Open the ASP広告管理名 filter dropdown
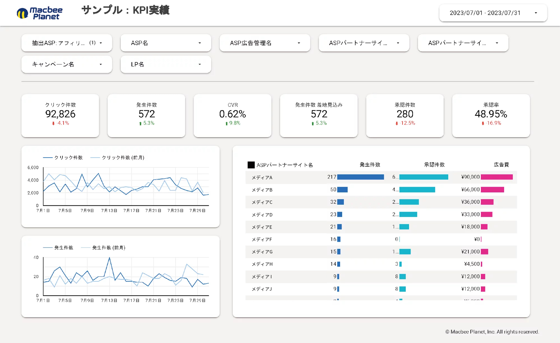Viewport: 560px width, 343px height. click(x=265, y=43)
